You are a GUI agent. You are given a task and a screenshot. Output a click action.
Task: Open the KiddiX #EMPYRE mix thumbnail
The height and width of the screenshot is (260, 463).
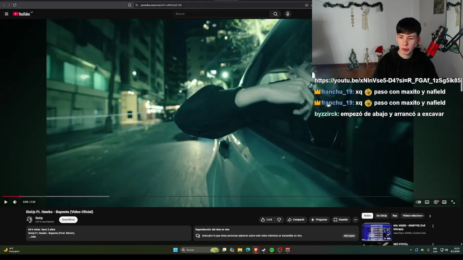click(377, 232)
